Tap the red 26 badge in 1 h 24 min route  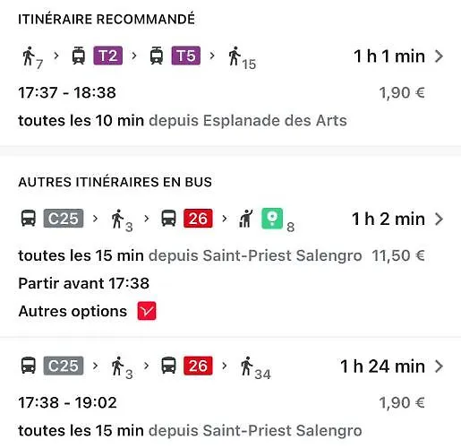198,366
